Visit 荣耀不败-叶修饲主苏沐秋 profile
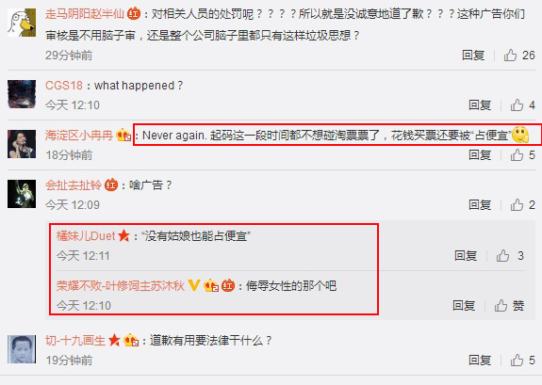Viewport: 542px width, 385px height. 121,285
